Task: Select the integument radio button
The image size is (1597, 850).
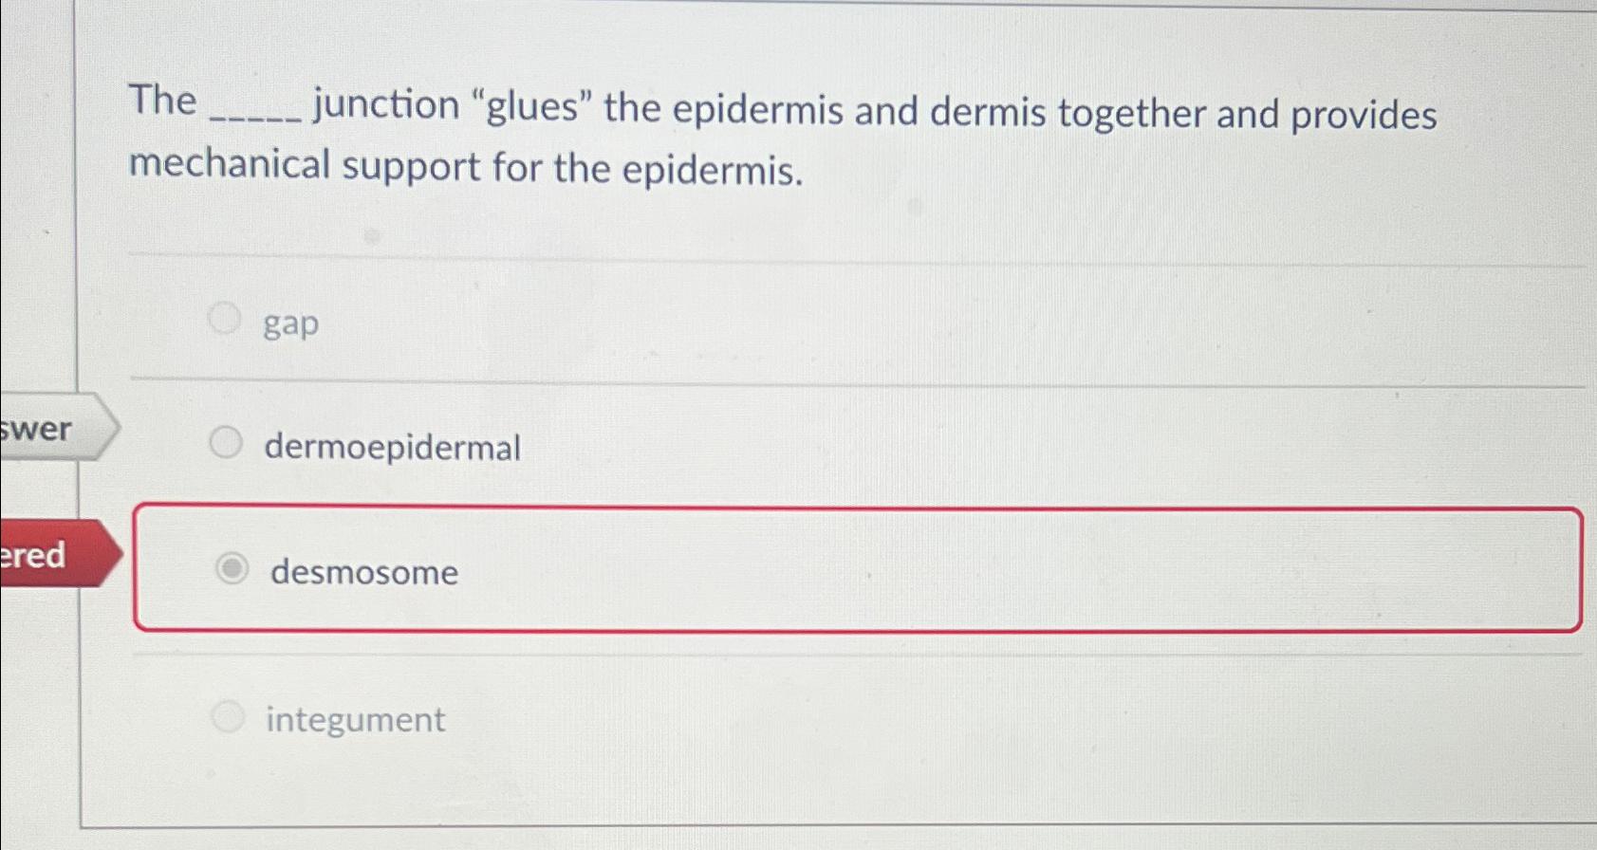Action: point(229,716)
